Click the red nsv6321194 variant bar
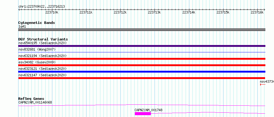This screenshot has width=274, height=117. tap(142, 59)
